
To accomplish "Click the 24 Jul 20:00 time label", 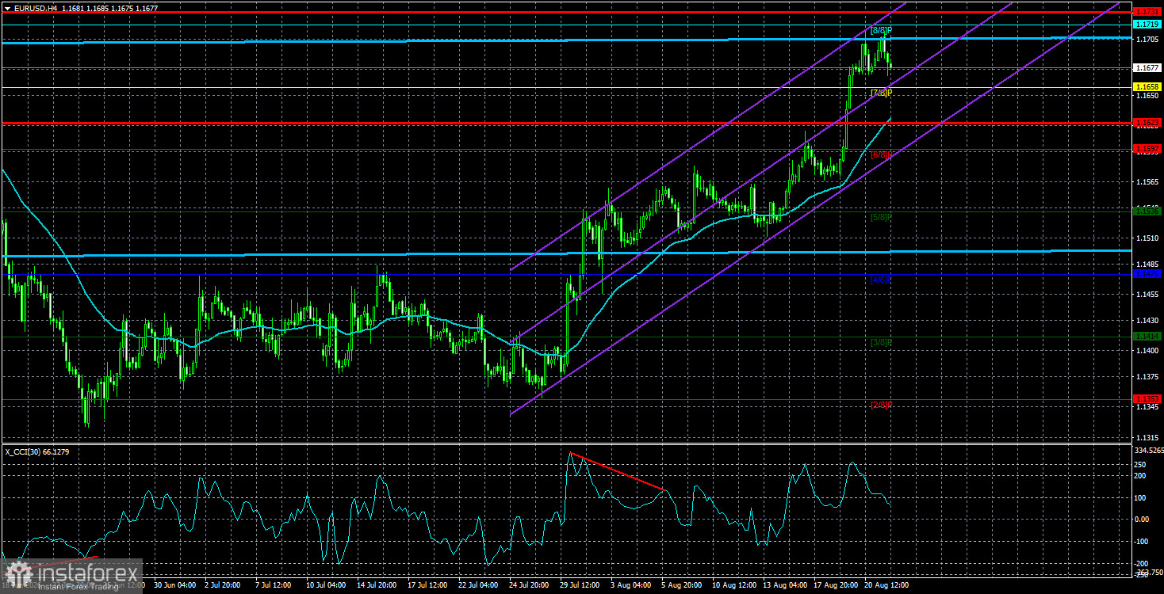I will pos(528,585).
